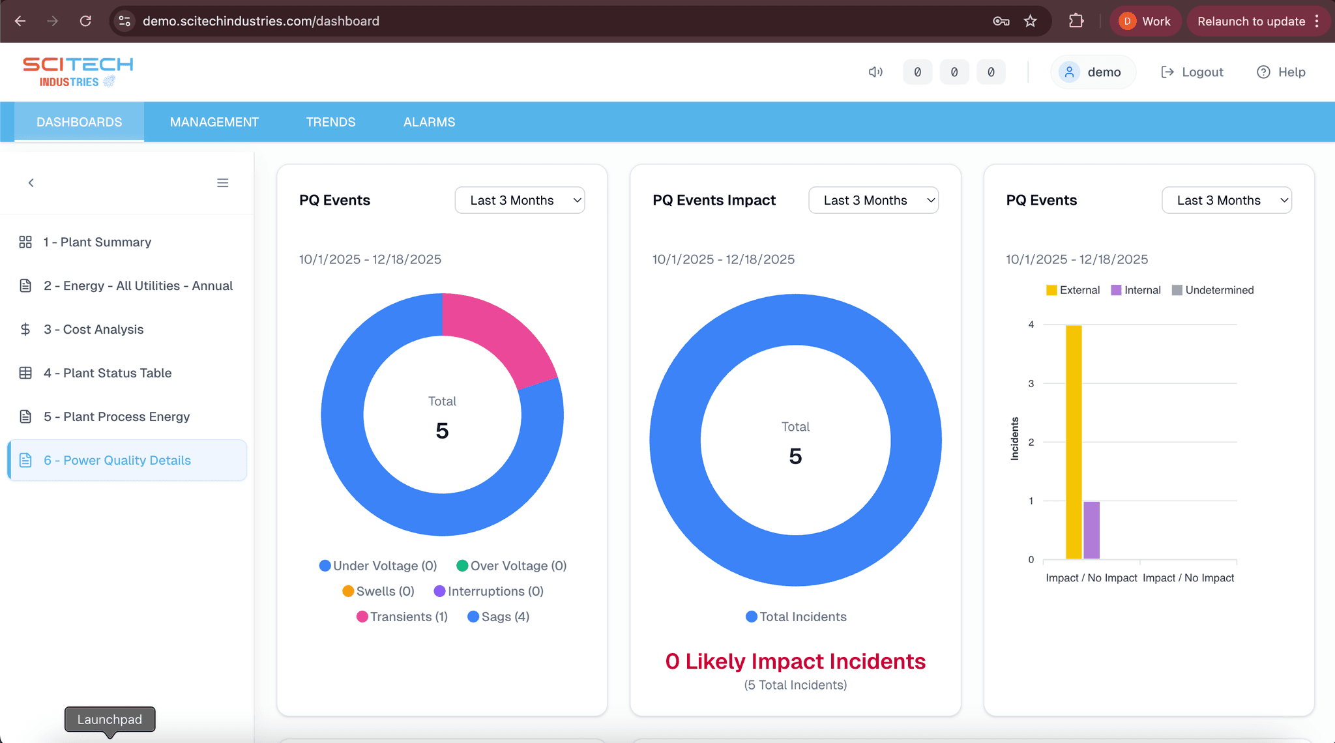Screen dimensions: 1335x743
Task: Click the Logout button
Action: pyautogui.click(x=1192, y=72)
